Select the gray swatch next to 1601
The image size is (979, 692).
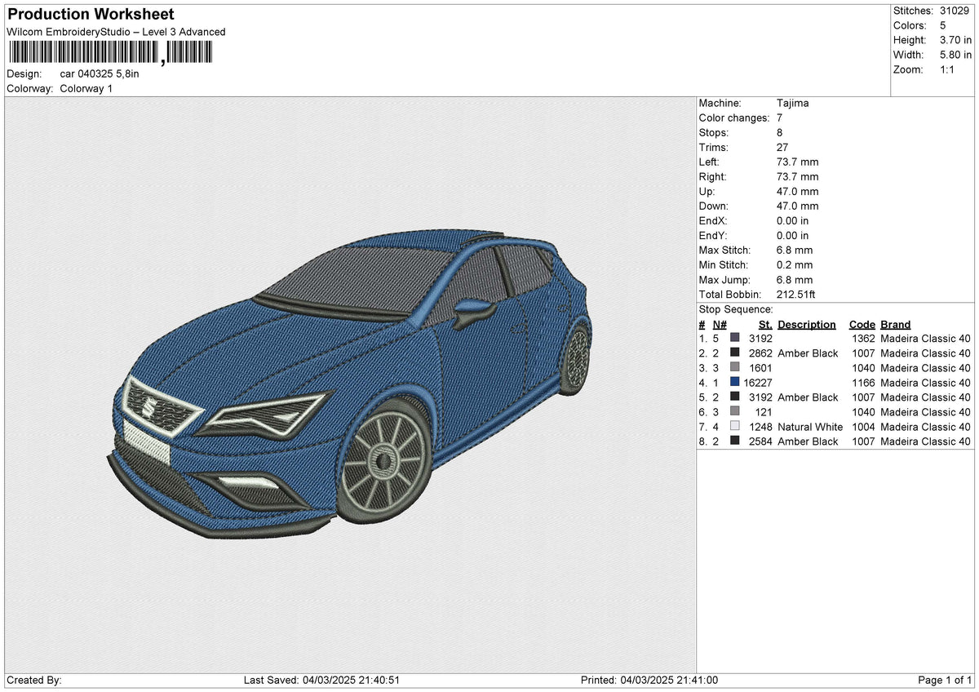tap(735, 368)
